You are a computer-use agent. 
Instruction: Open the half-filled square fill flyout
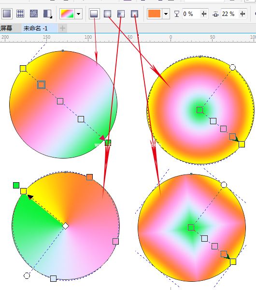coord(48,14)
